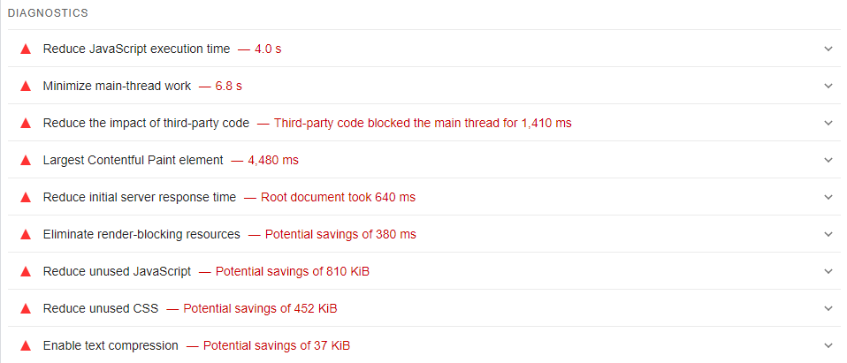
Task: Expand the Minimize main-thread work chevron
Action: coord(828,86)
